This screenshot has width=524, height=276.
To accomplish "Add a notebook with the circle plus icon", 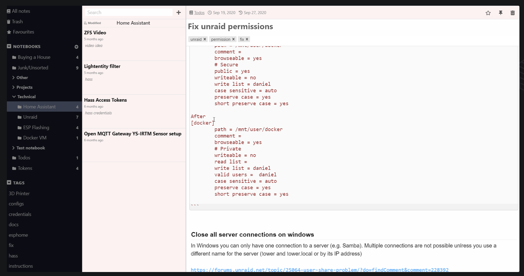I will pyautogui.click(x=76, y=47).
